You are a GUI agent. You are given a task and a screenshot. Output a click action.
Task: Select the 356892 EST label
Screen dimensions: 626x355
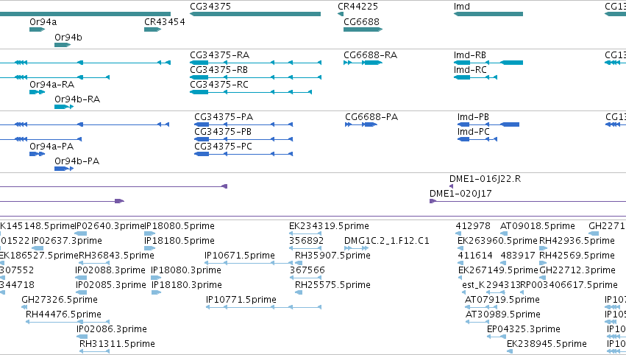pyautogui.click(x=306, y=241)
